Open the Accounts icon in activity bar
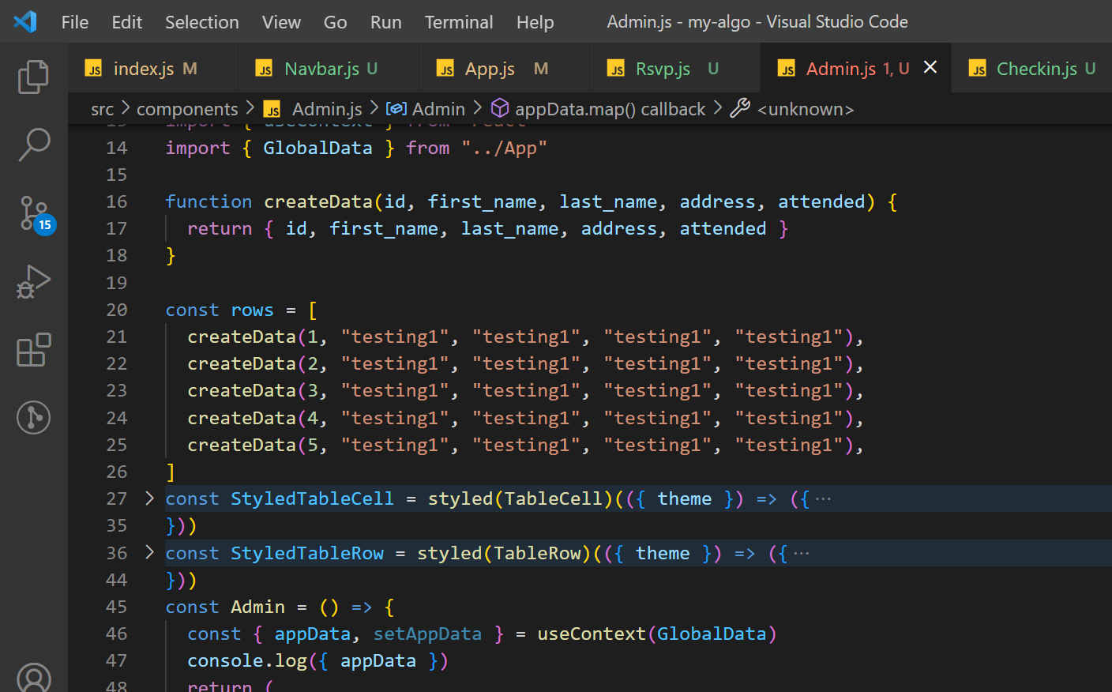This screenshot has width=1112, height=692. (33, 678)
